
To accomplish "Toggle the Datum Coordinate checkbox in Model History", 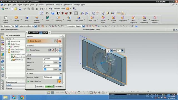I will [12, 54].
